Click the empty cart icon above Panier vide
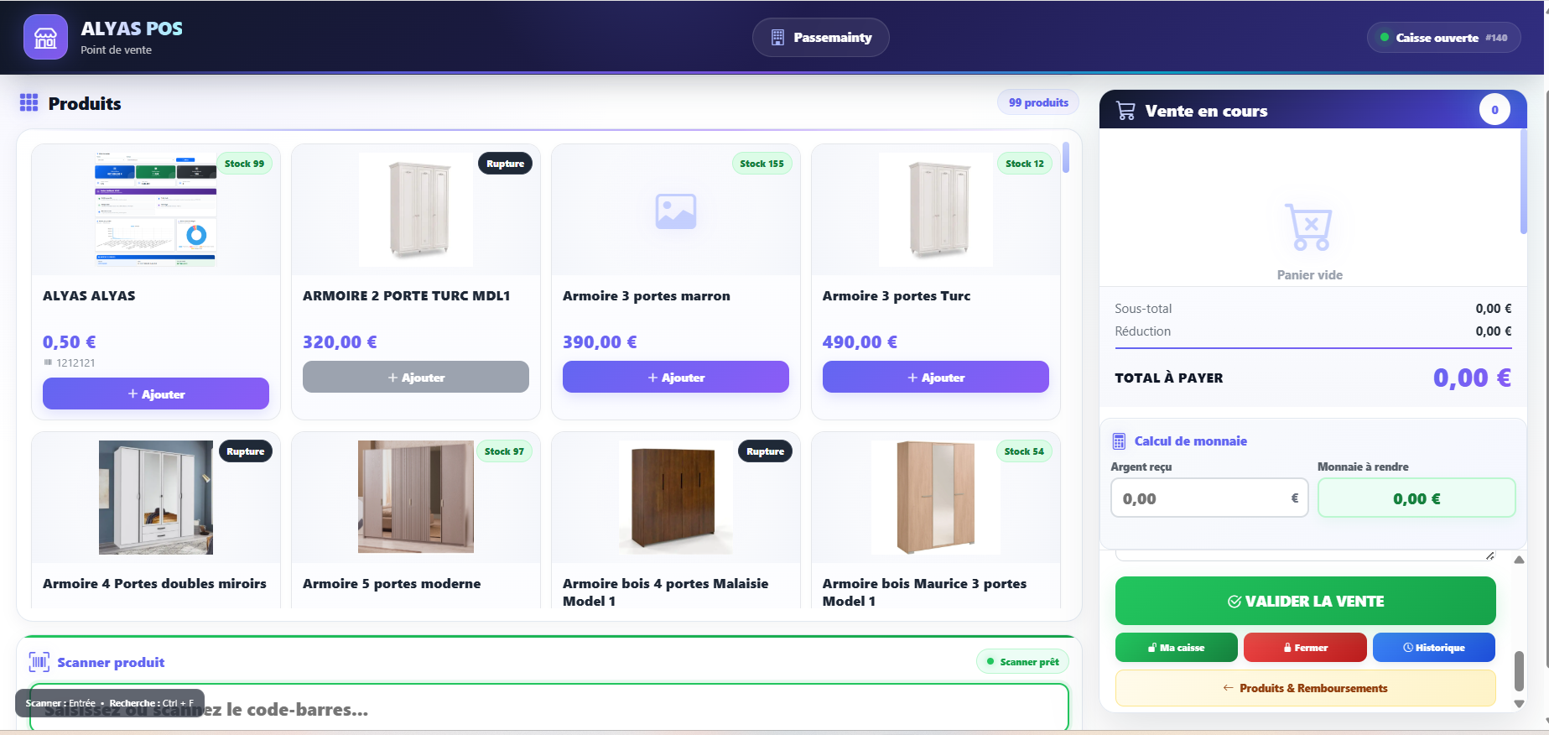This screenshot has width=1549, height=735. (x=1309, y=227)
